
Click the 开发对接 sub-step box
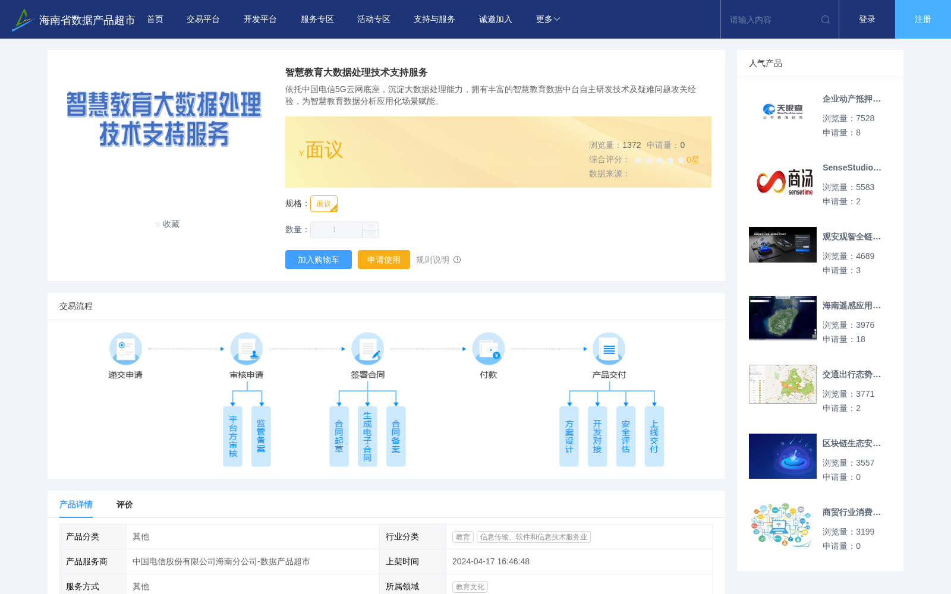point(597,437)
